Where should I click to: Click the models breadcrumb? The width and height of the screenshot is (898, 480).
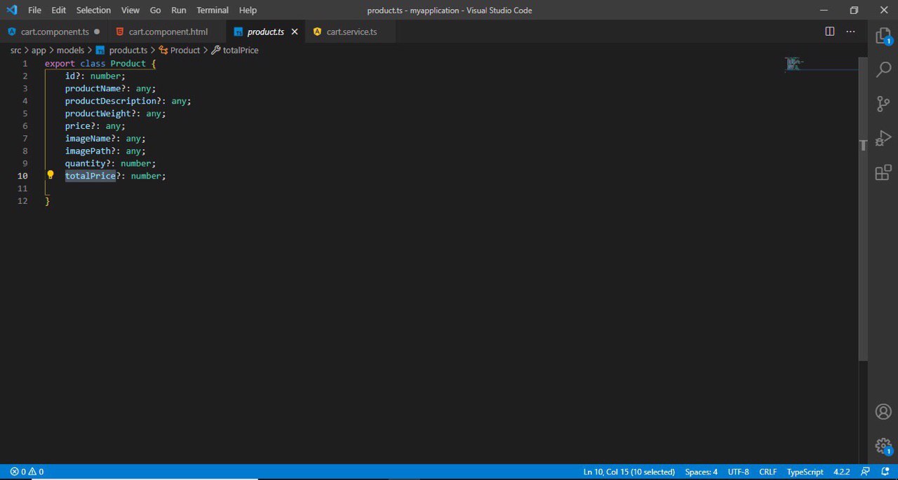[70, 50]
